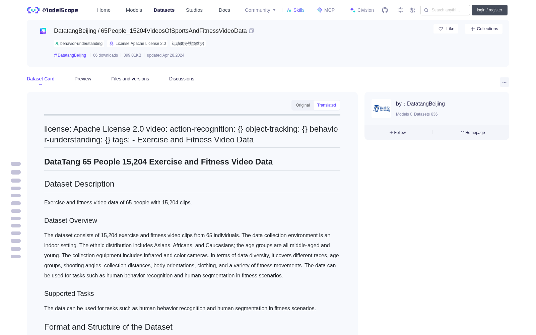Open the three-dot more options menu
This screenshot has width=536, height=335.
tap(504, 82)
